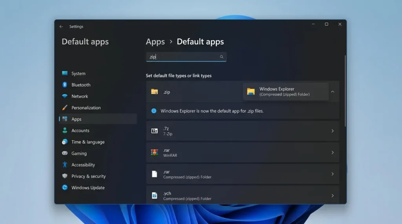Click the .zip file type label
Image resolution: width=402 pixels, height=224 pixels.
[166, 92]
